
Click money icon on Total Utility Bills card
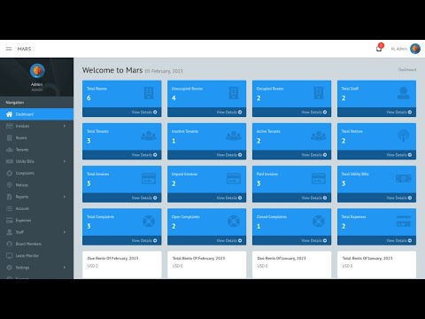pyautogui.click(x=404, y=178)
